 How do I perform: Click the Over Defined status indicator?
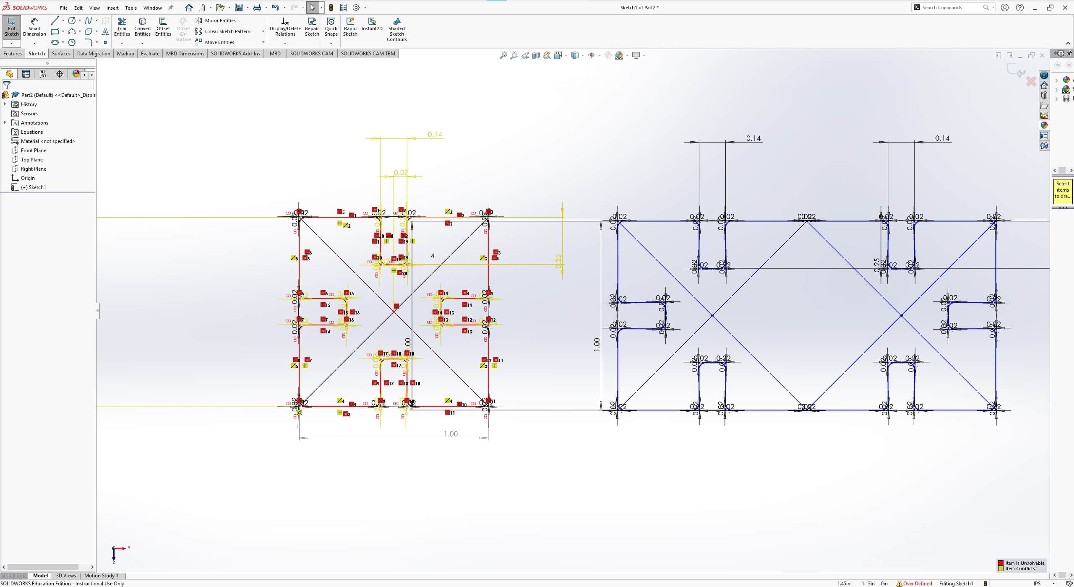pyautogui.click(x=914, y=583)
